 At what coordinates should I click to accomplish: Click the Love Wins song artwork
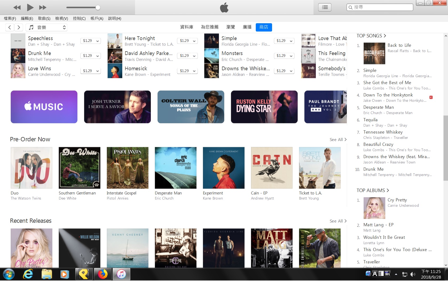point(18,71)
